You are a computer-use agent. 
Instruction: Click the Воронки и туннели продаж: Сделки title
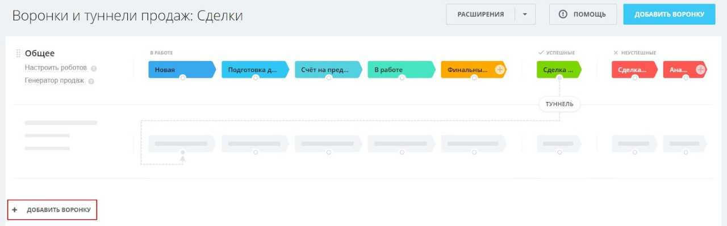tap(128, 15)
